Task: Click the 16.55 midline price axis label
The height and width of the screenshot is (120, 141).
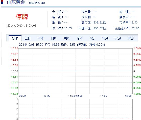Action: [x=14, y=71]
